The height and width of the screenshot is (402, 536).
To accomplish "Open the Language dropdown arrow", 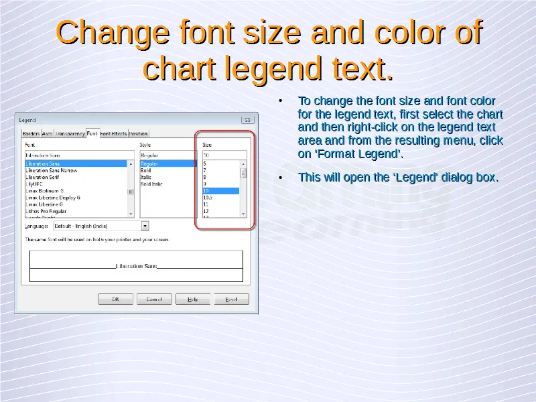I will pyautogui.click(x=145, y=226).
